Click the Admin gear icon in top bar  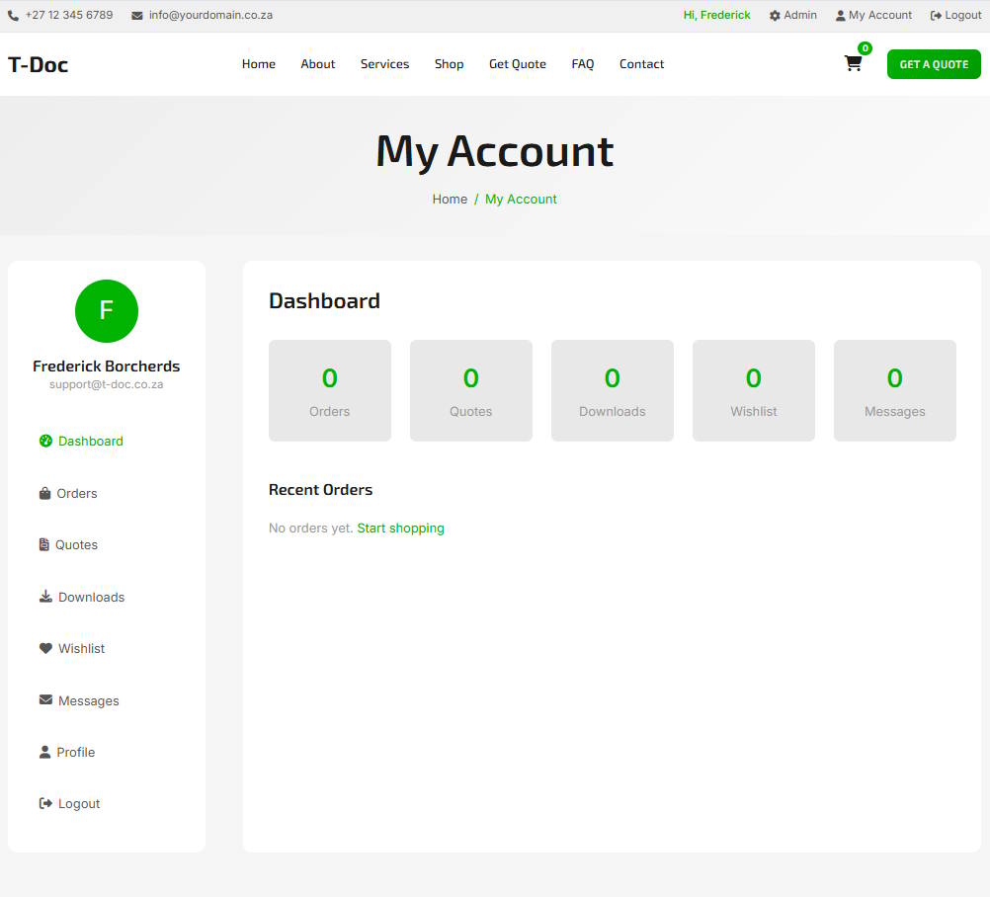pyautogui.click(x=775, y=16)
